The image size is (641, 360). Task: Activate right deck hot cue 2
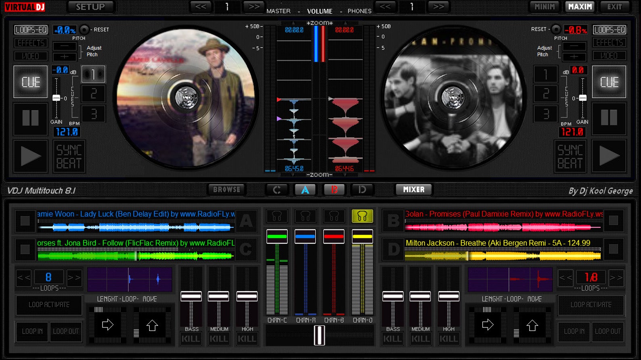click(x=546, y=94)
